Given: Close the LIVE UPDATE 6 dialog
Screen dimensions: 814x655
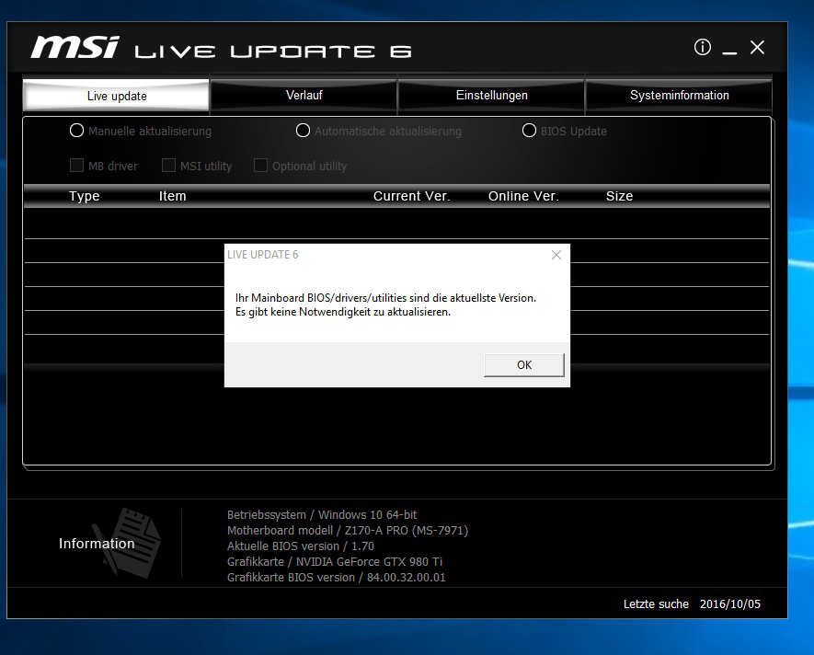Looking at the screenshot, I should [556, 255].
